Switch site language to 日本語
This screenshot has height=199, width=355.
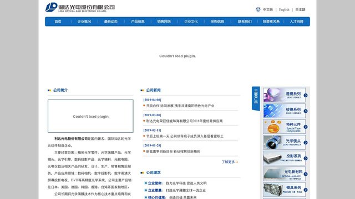[300, 10]
